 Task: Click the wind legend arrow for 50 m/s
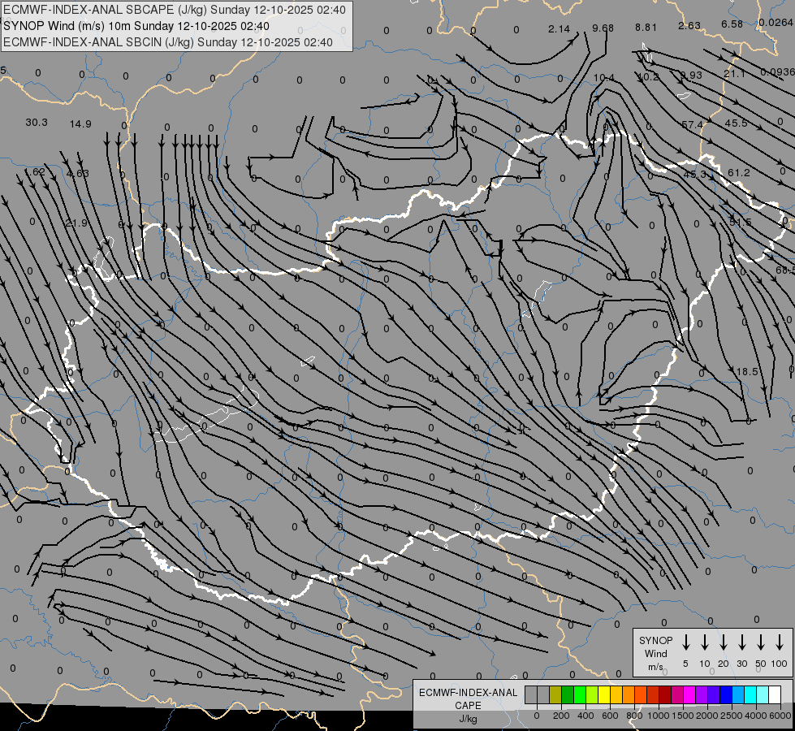761,642
